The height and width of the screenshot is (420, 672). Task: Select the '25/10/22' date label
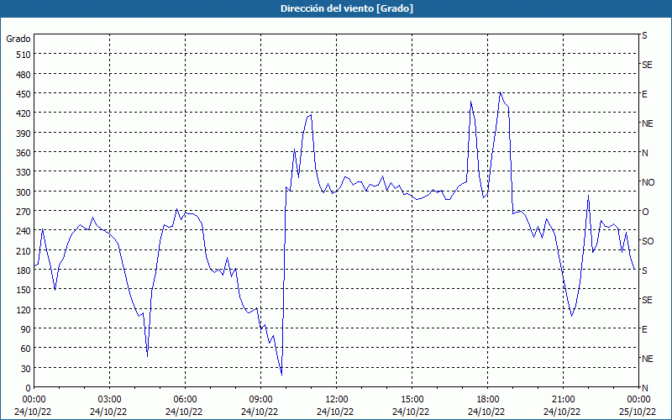pyautogui.click(x=638, y=412)
